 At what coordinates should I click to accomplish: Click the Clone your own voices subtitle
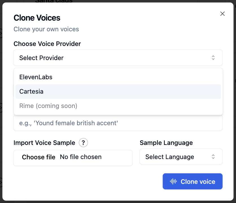[x=46, y=29]
